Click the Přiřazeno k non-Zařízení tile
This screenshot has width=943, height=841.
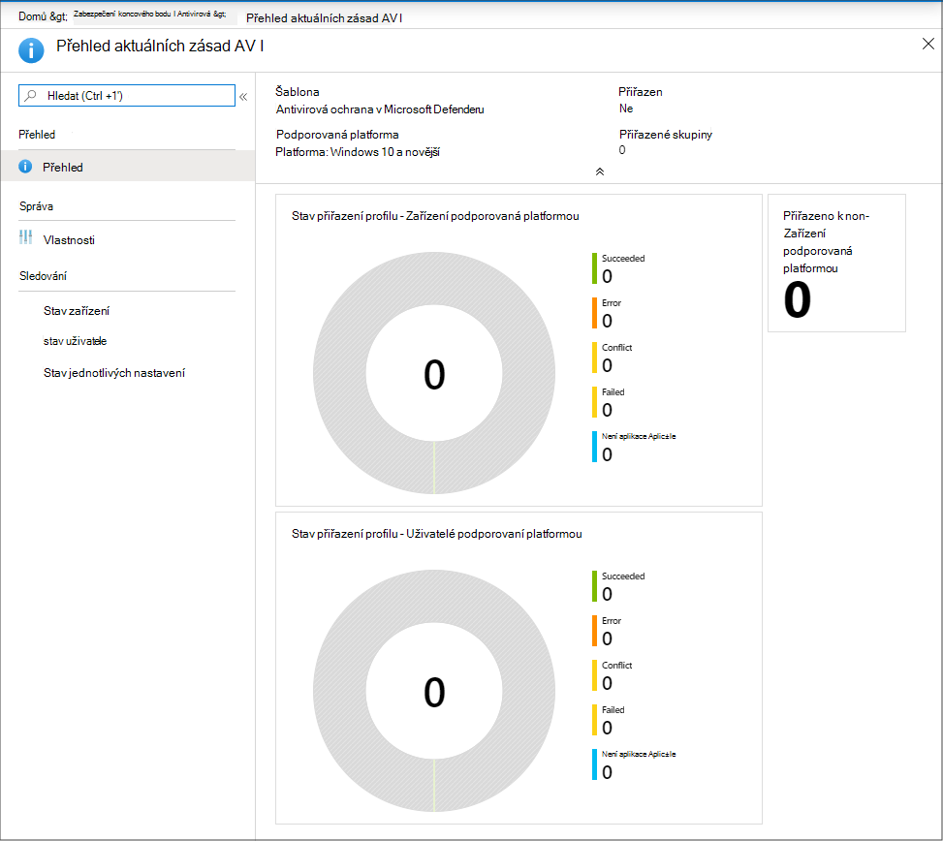click(x=836, y=263)
